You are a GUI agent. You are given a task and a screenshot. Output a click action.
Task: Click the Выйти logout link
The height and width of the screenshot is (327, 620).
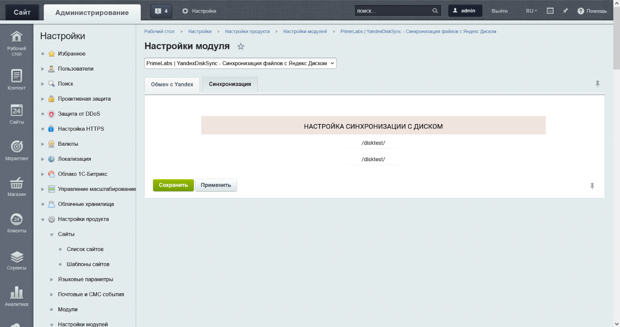click(500, 11)
